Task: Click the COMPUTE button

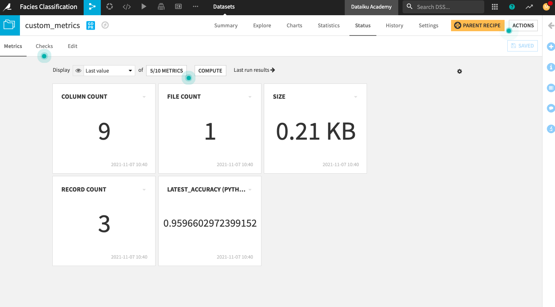Action: 210,71
